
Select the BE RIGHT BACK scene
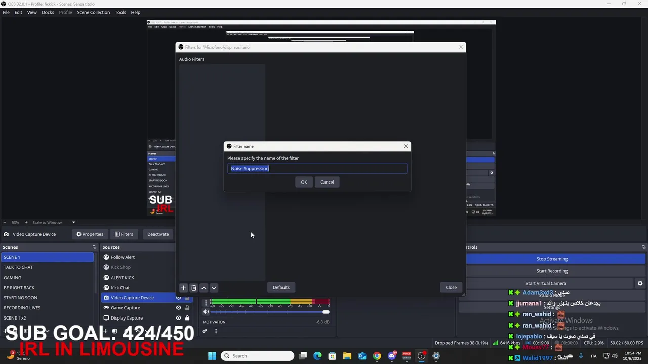(x=47, y=288)
